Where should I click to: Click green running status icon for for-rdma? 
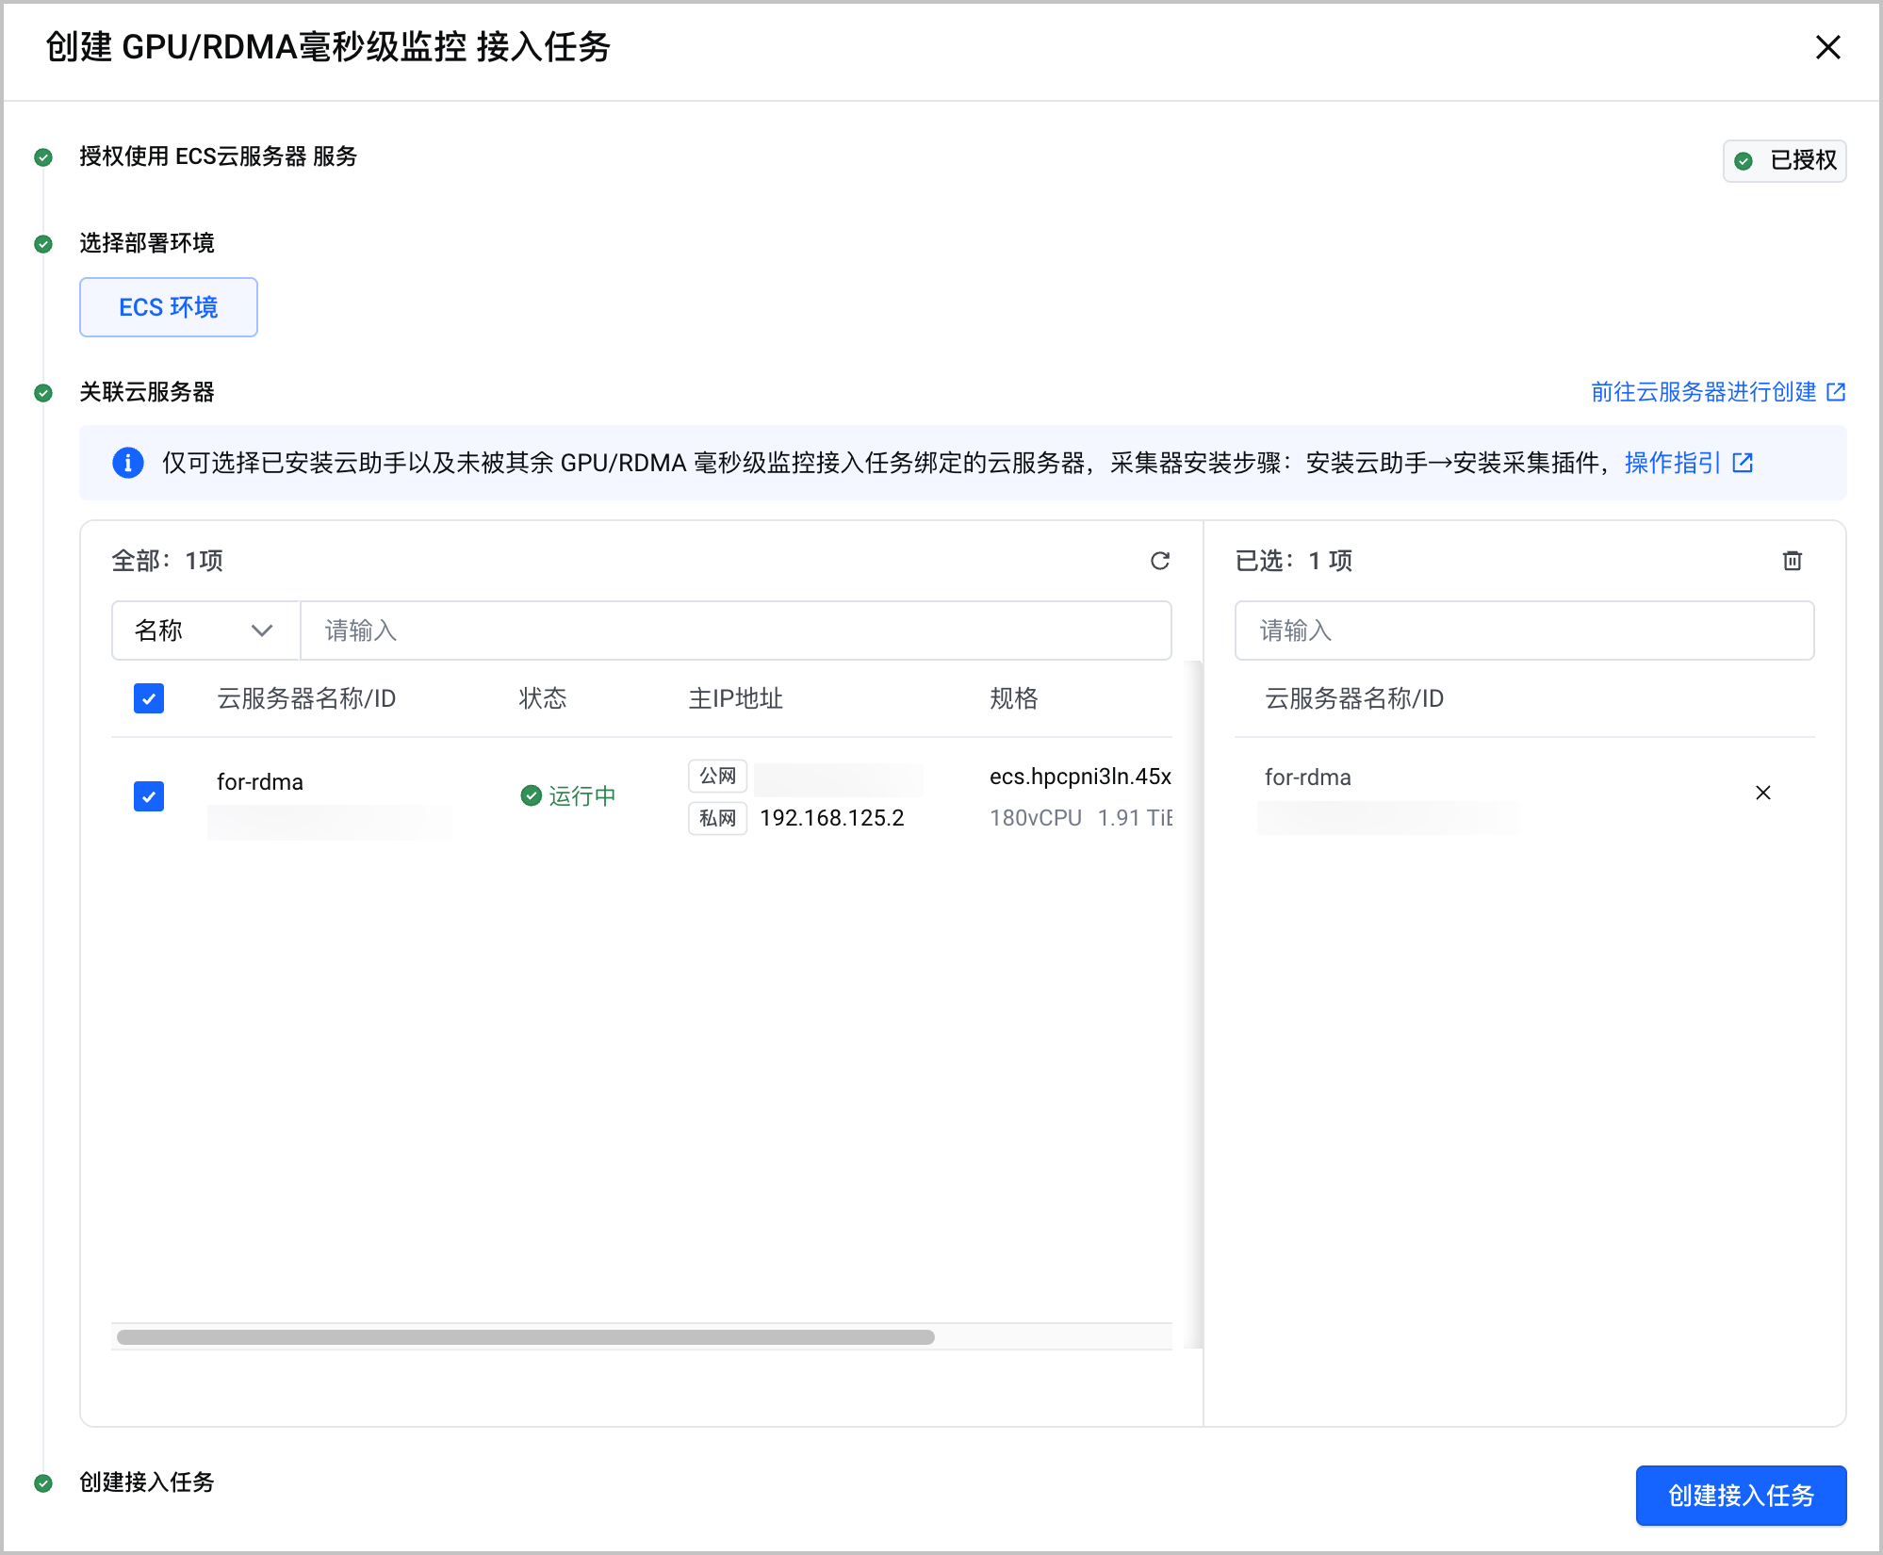pos(532,795)
